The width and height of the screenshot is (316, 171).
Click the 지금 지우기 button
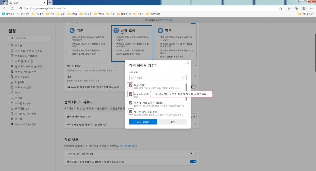pyautogui.click(x=143, y=122)
